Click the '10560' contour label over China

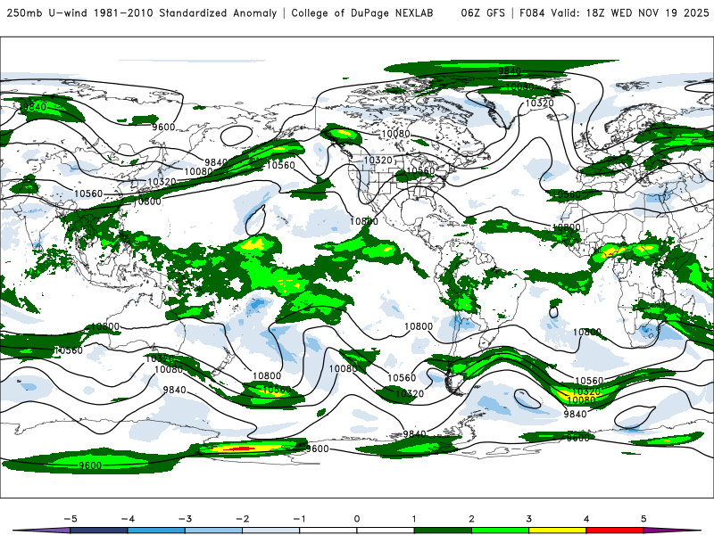tap(88, 193)
